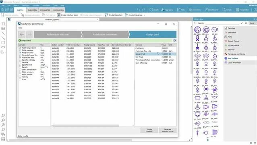Enable the Mach number checkbox

tap(20, 75)
